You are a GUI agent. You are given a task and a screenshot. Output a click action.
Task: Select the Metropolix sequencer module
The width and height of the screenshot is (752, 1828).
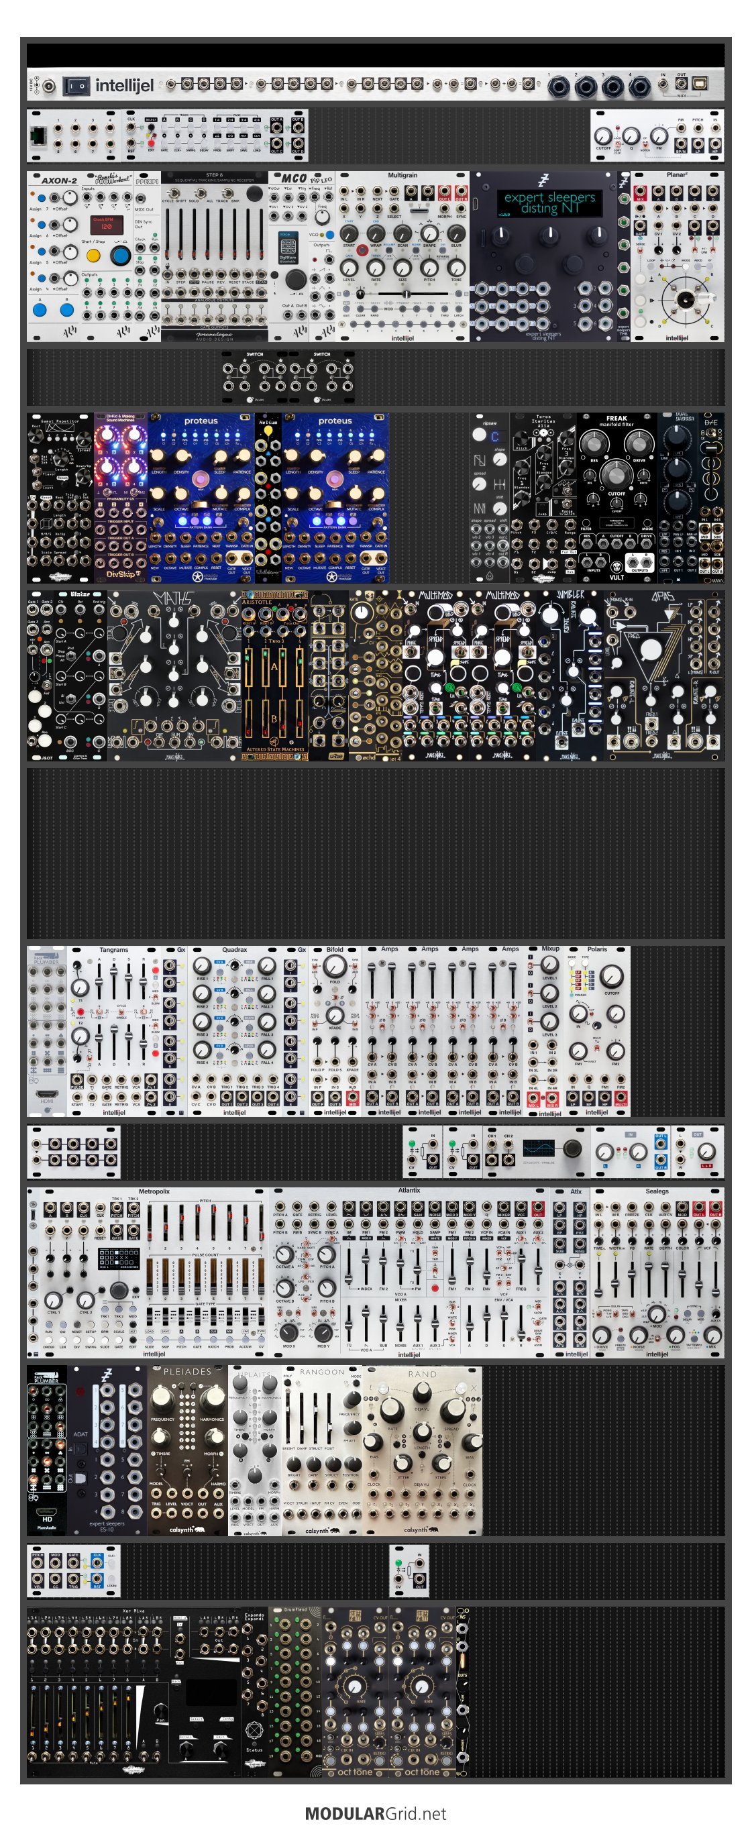click(x=148, y=1273)
